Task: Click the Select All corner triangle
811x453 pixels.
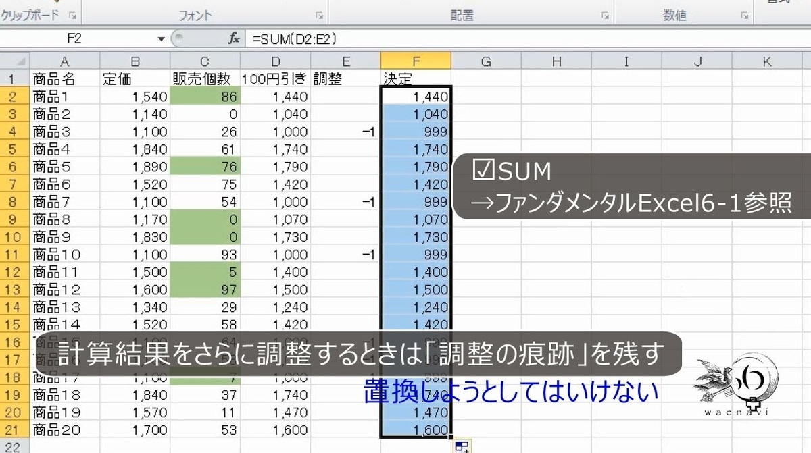Action: pyautogui.click(x=16, y=61)
